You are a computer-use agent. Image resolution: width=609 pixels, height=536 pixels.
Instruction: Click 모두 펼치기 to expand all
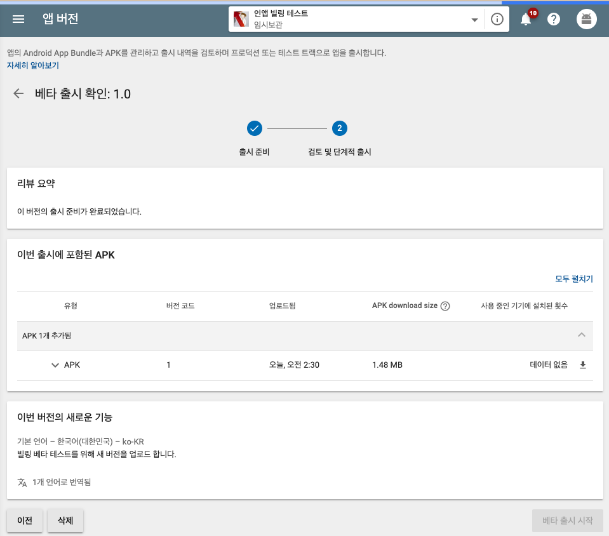coord(574,279)
